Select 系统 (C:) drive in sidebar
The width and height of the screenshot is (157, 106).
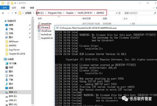[13, 92]
